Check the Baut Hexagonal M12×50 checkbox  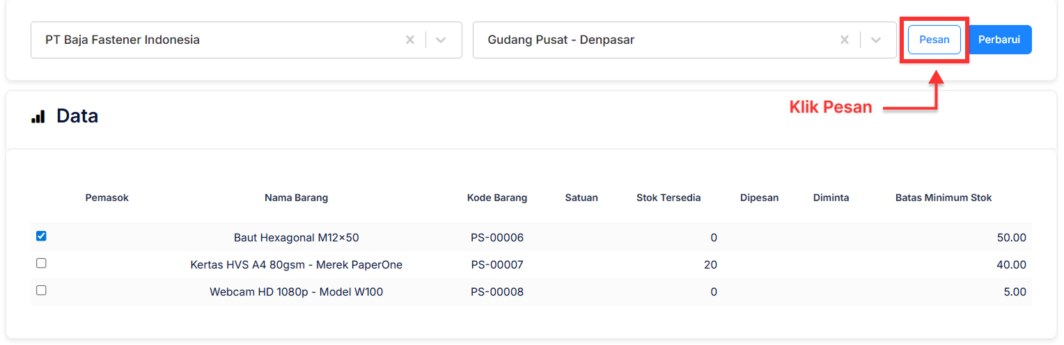point(41,236)
